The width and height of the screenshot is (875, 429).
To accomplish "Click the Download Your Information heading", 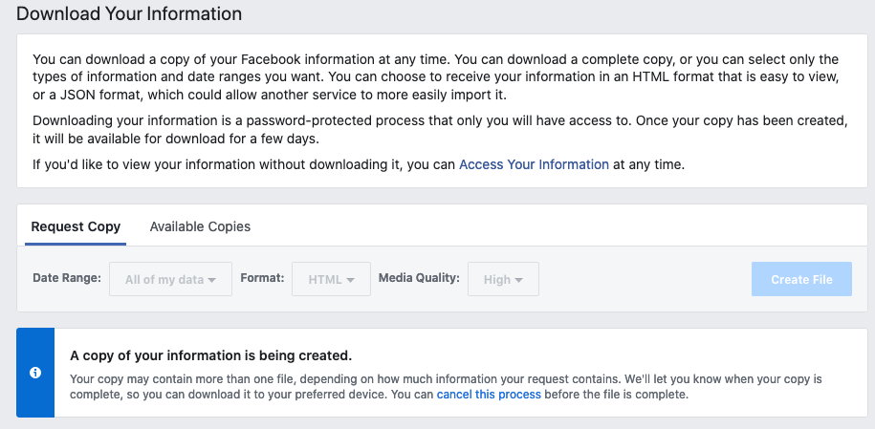I will (129, 14).
